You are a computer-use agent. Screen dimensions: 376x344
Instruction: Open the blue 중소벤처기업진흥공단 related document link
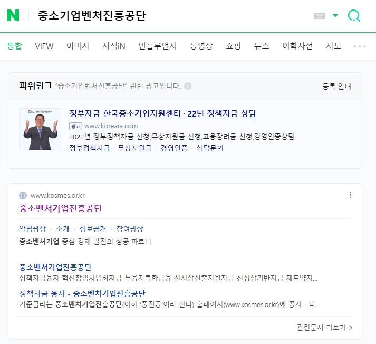pos(55,267)
